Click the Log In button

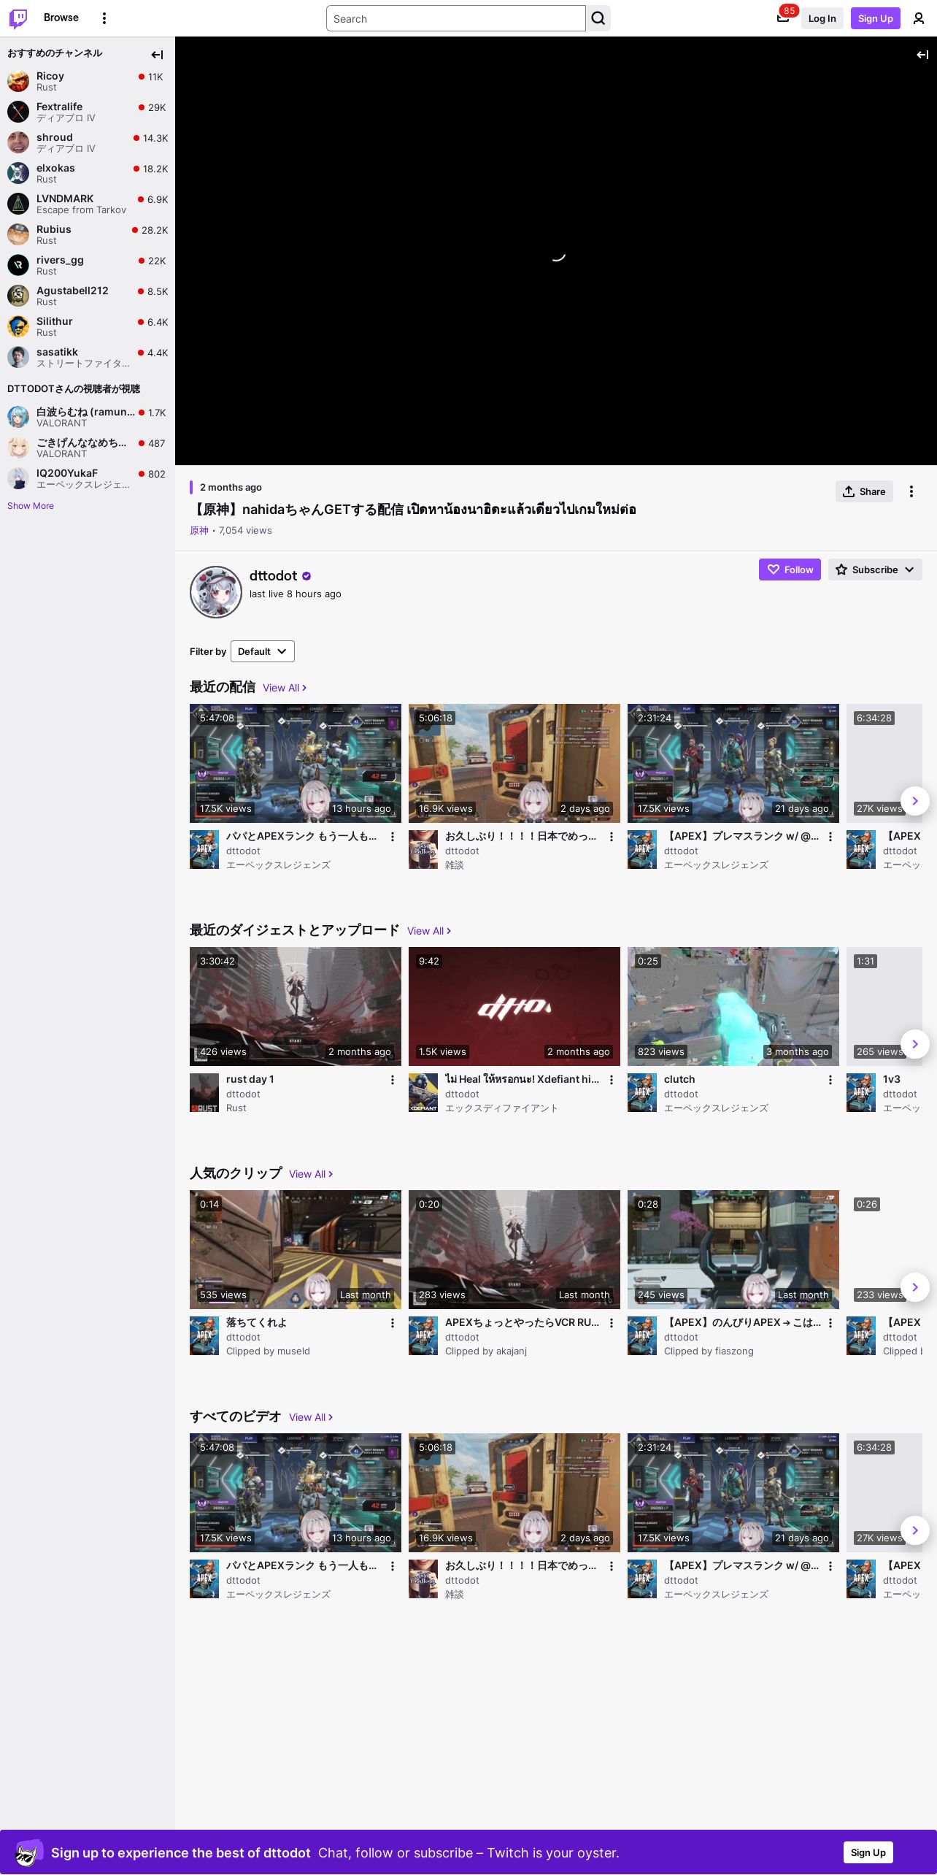tap(822, 18)
